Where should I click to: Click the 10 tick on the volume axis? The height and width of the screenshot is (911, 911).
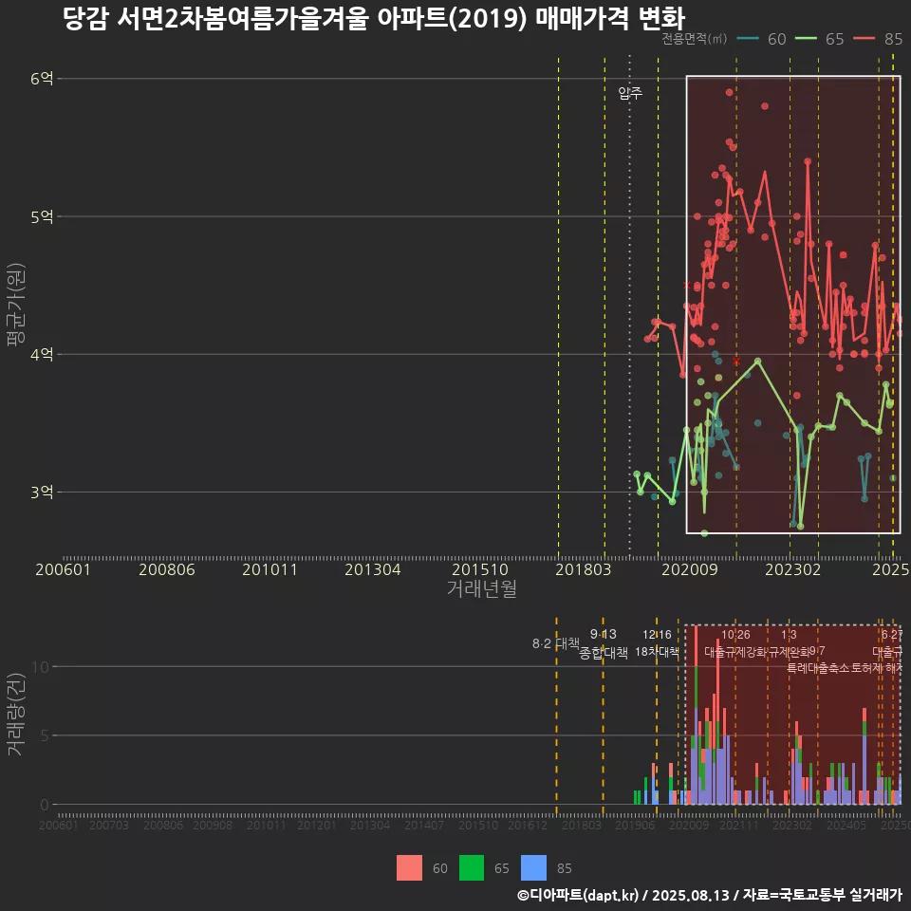41,667
